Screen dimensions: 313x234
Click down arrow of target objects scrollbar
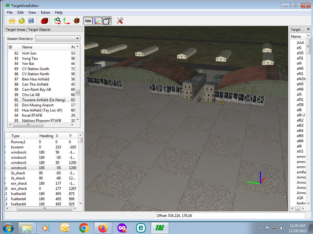tap(80, 203)
